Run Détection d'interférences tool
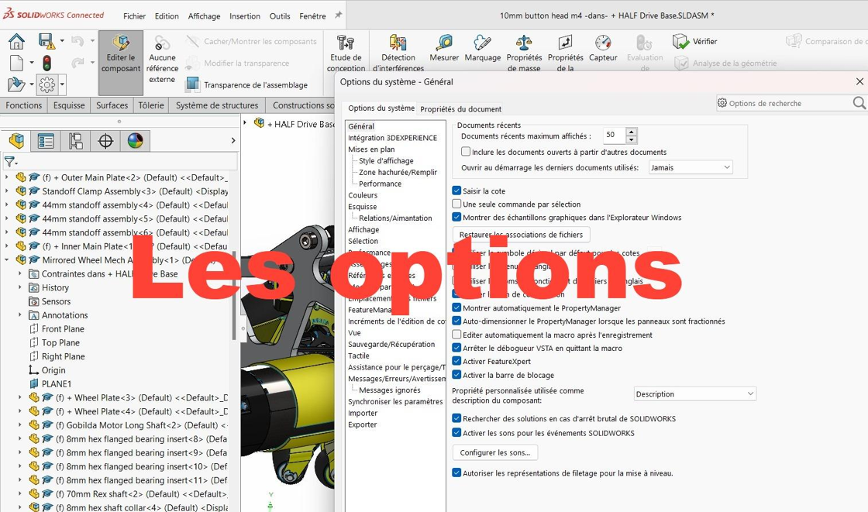This screenshot has height=512, width=868. 398,53
